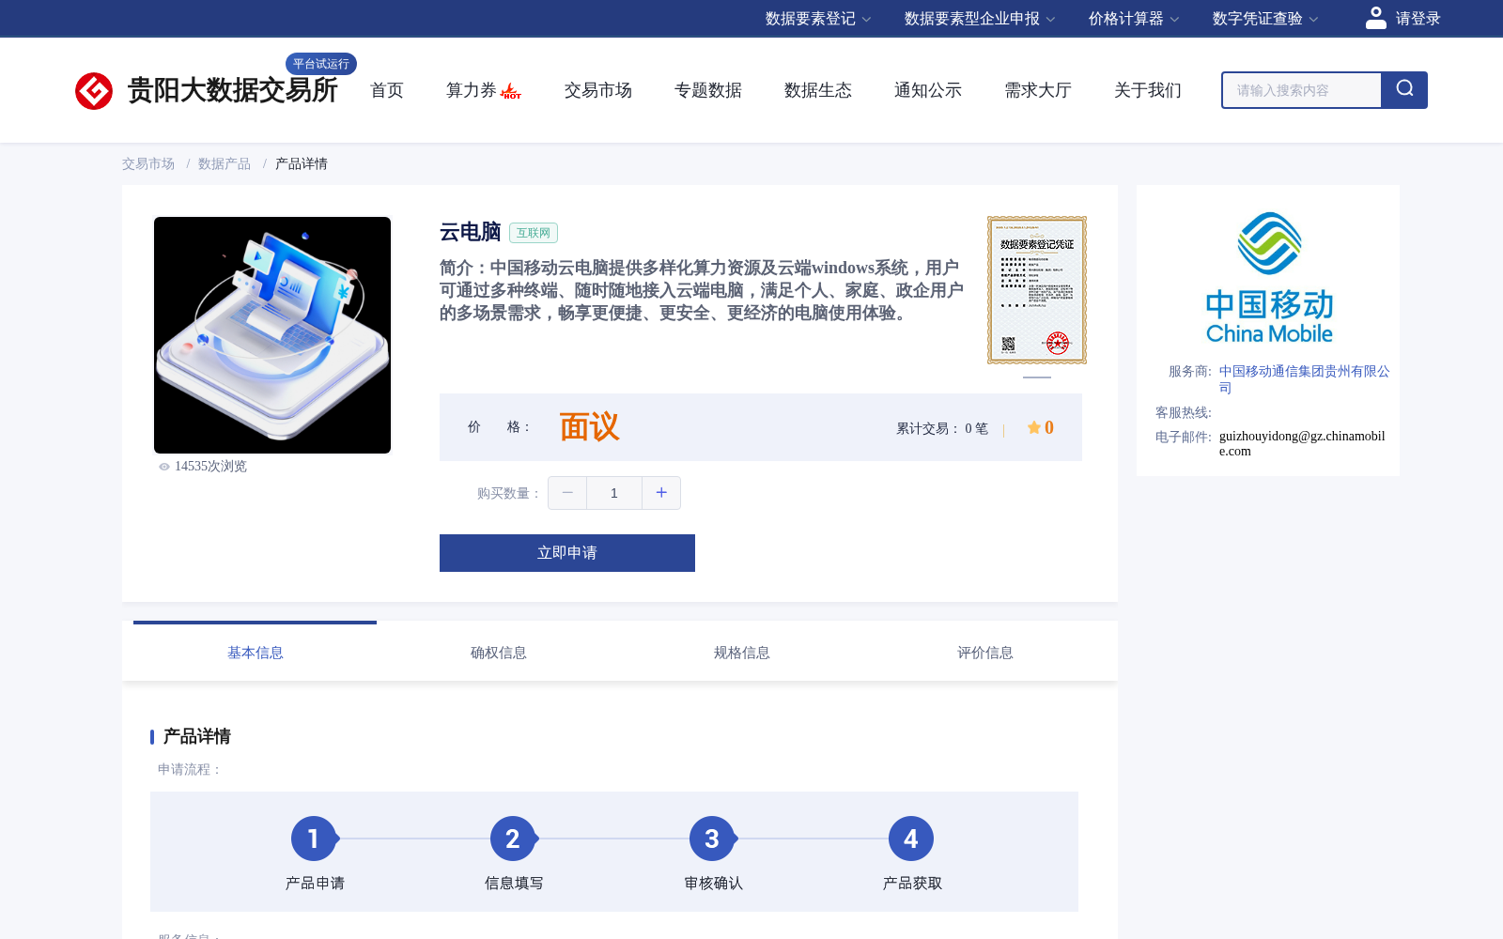Open the 关于我们 nav item
This screenshot has height=939, width=1503.
[x=1148, y=90]
